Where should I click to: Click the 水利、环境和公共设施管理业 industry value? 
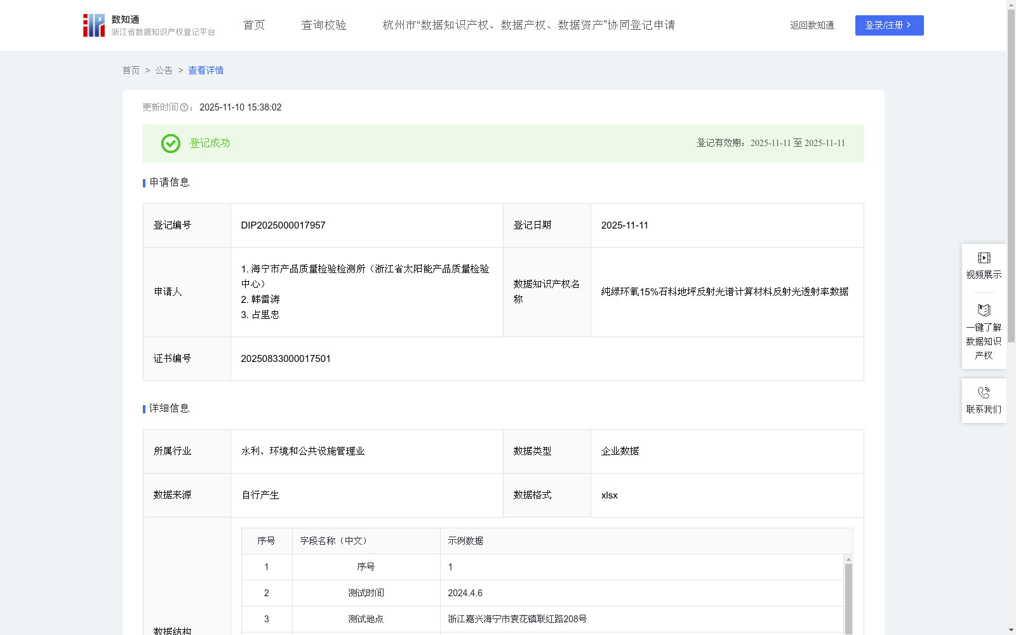(303, 451)
